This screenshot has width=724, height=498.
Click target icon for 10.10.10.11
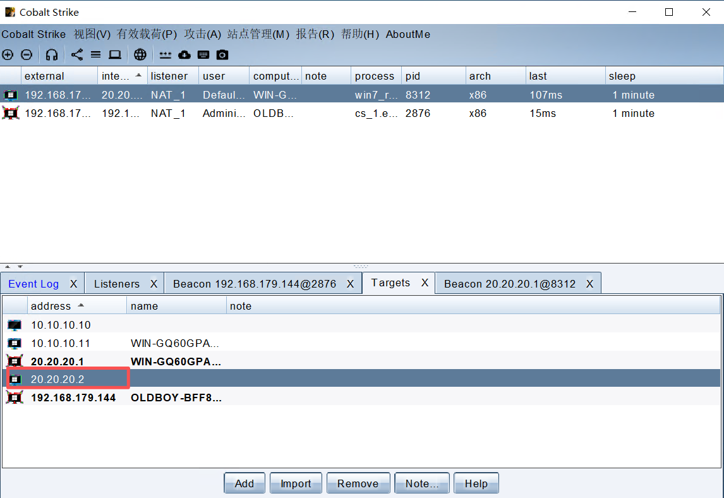coord(15,343)
